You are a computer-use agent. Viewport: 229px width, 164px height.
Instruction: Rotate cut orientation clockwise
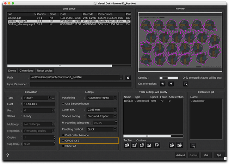click(x=171, y=84)
